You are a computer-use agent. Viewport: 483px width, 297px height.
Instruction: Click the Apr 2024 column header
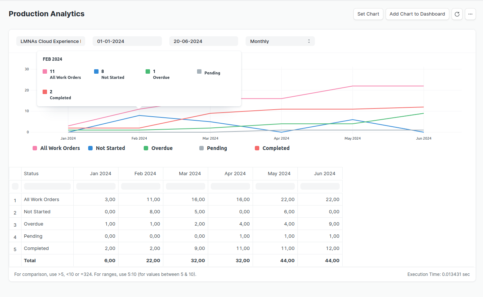230,173
